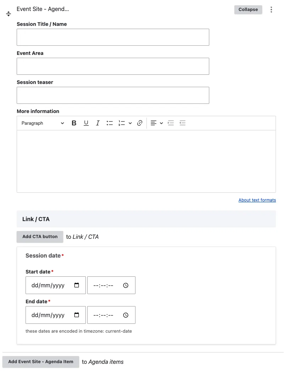This screenshot has height=372, width=288.
Task: Open the Paragraph heading style dropdown
Action: [x=43, y=123]
